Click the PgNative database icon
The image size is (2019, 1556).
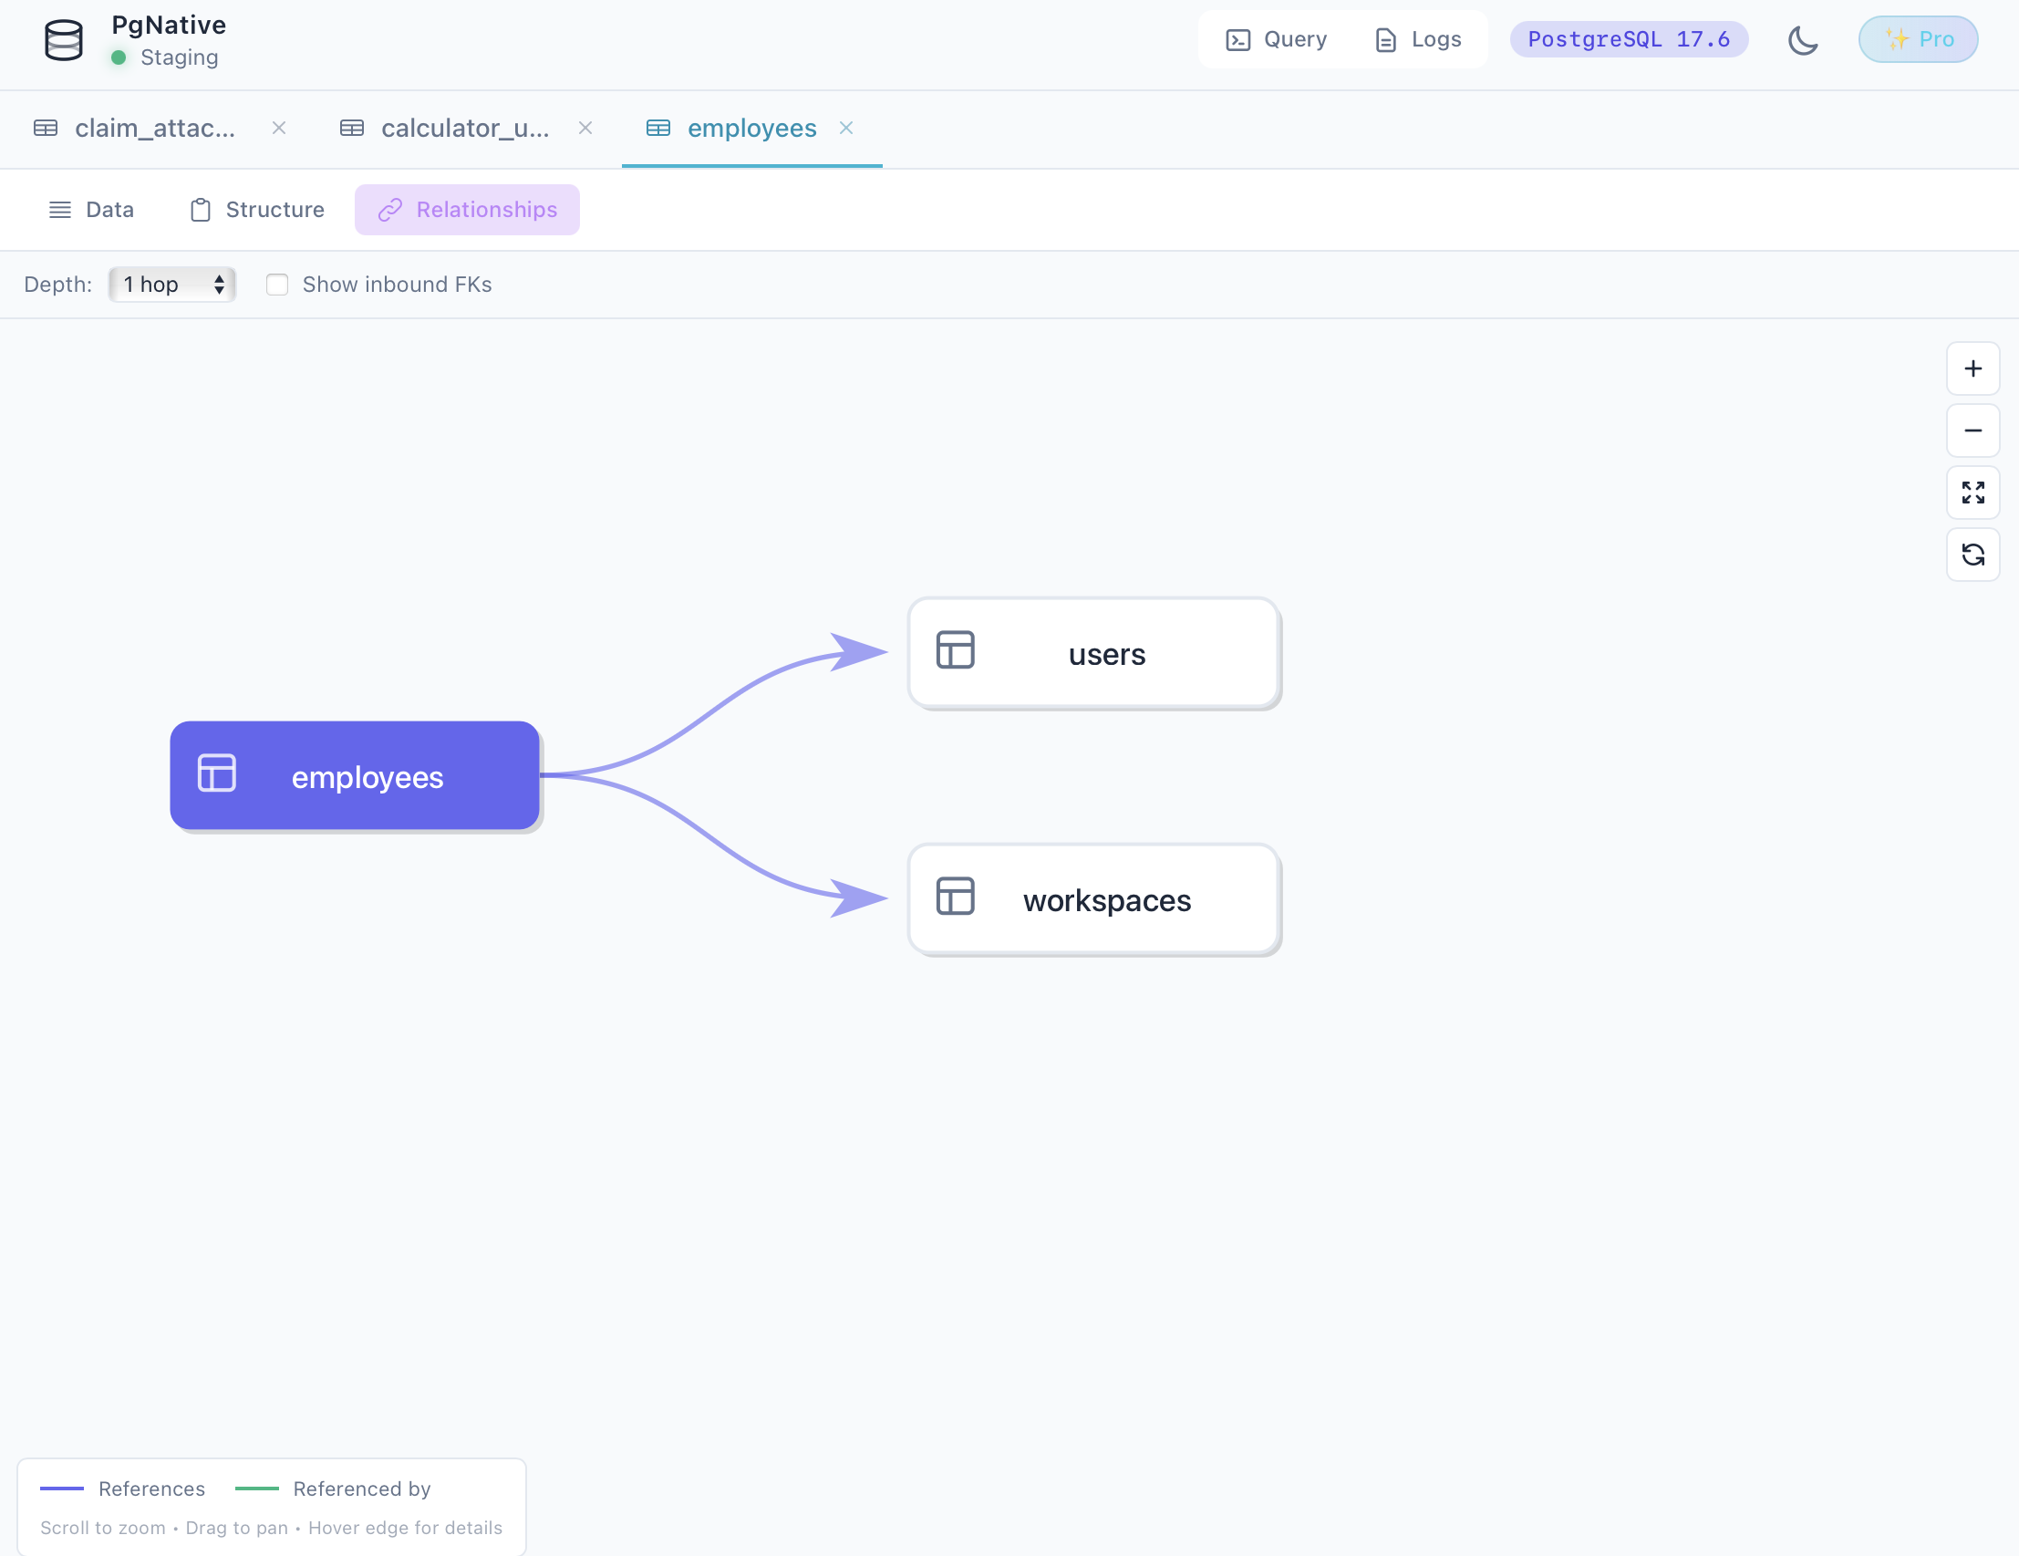pyautogui.click(x=63, y=39)
